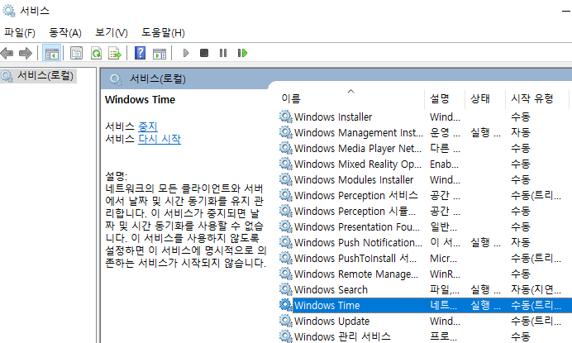Sort by the 이름 column header

pyautogui.click(x=351, y=98)
